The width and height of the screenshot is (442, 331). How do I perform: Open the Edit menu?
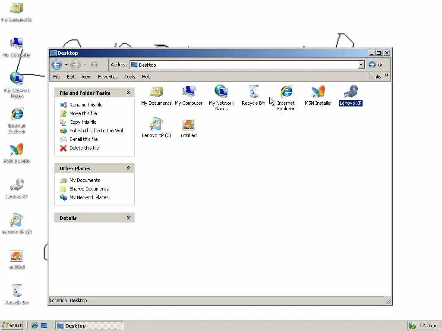71,77
